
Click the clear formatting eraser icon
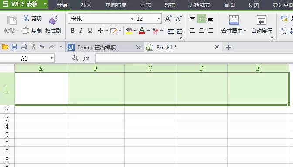pyautogui.click(x=155, y=30)
